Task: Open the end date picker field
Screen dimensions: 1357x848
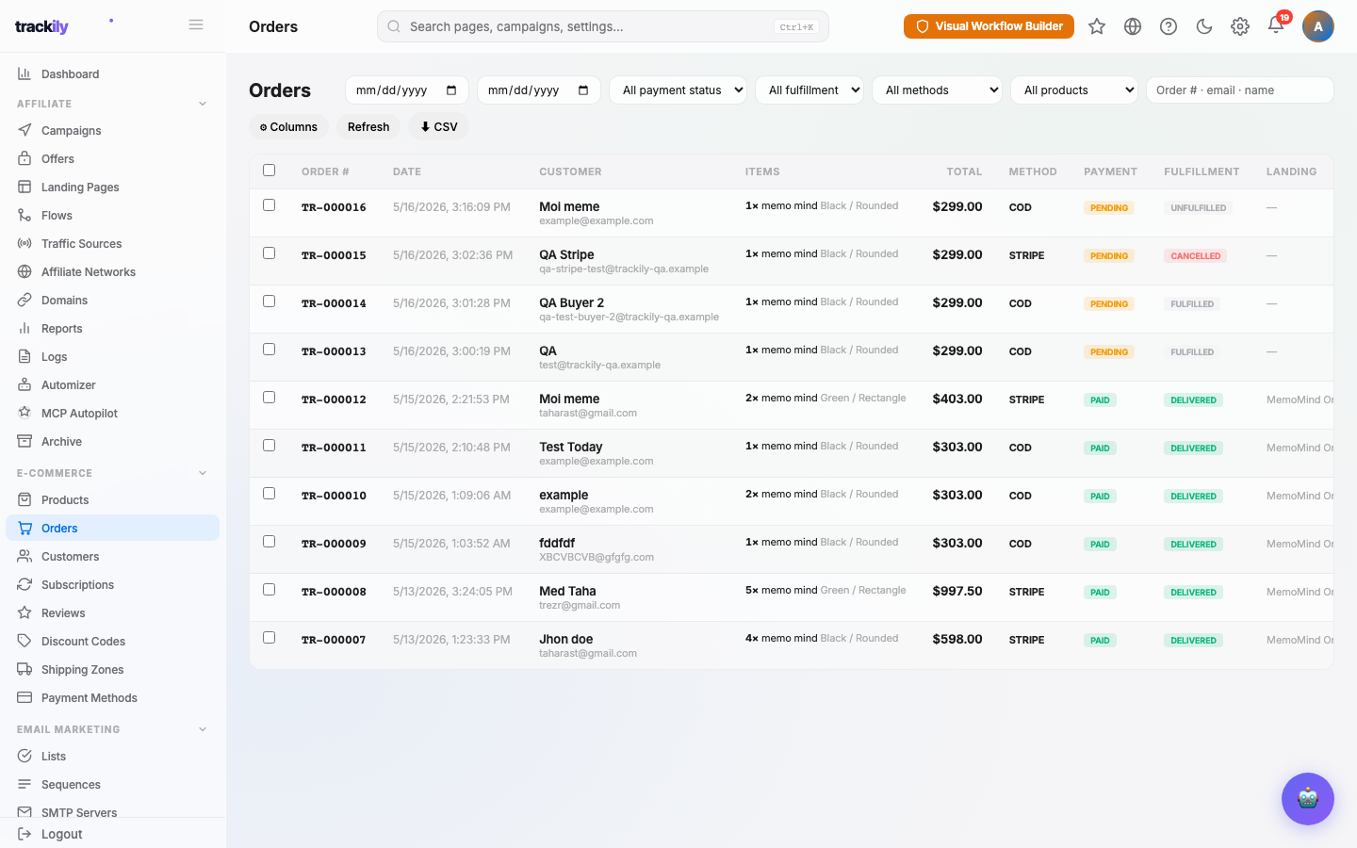Action: 539,90
